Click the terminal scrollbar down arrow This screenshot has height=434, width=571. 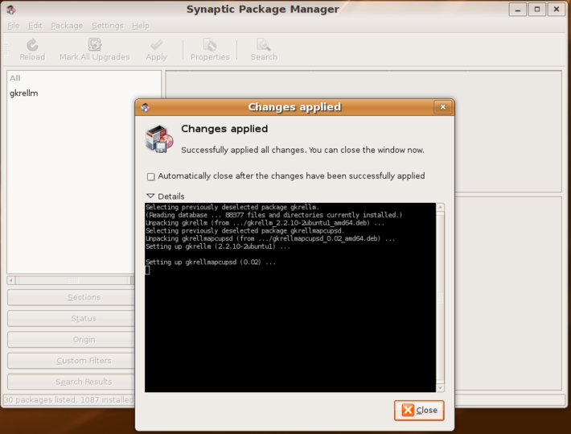point(440,388)
